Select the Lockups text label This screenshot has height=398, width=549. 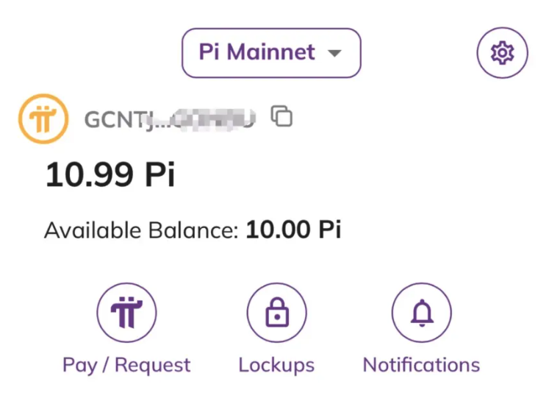point(276,365)
